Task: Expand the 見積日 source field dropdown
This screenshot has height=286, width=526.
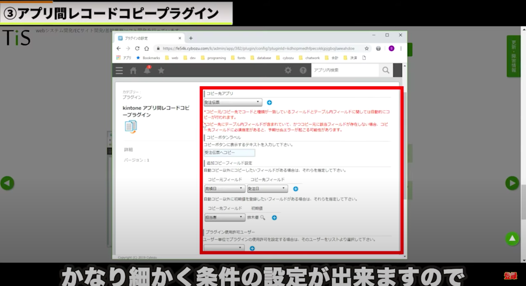Action: [x=224, y=189]
